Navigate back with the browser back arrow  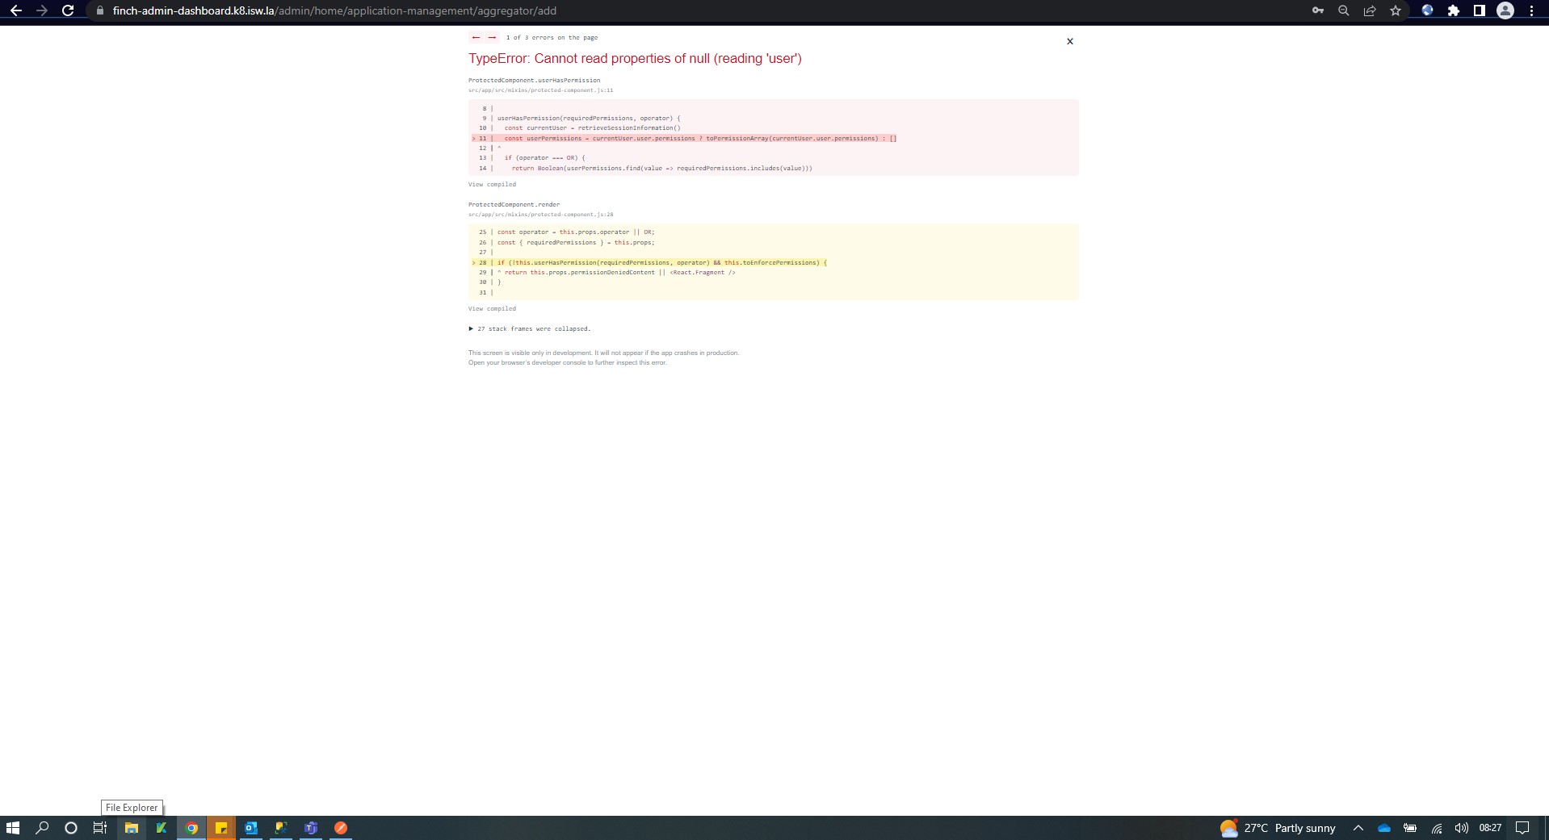point(16,10)
